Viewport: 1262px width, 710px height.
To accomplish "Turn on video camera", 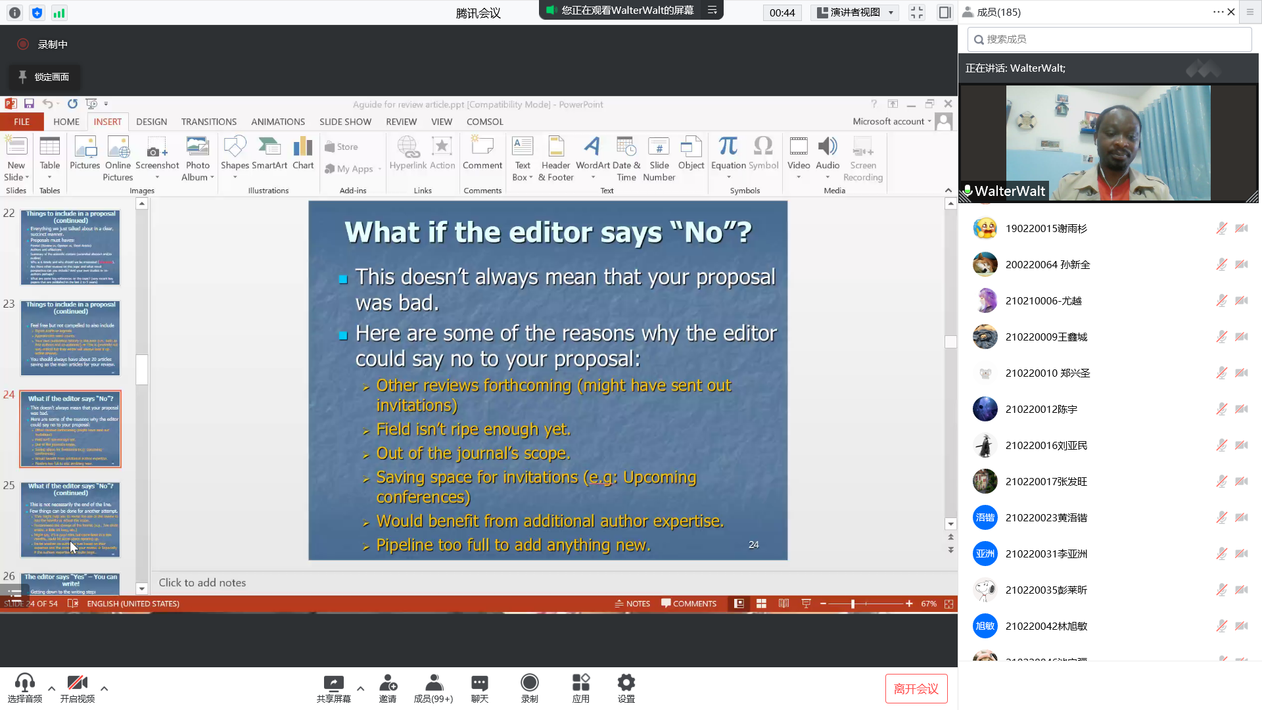I will 77,684.
